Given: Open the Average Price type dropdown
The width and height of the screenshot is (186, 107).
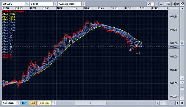Looking at the screenshot, I should (83, 4).
